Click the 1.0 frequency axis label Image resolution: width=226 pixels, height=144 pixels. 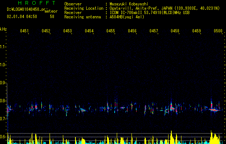pyautogui.click(x=3, y=65)
